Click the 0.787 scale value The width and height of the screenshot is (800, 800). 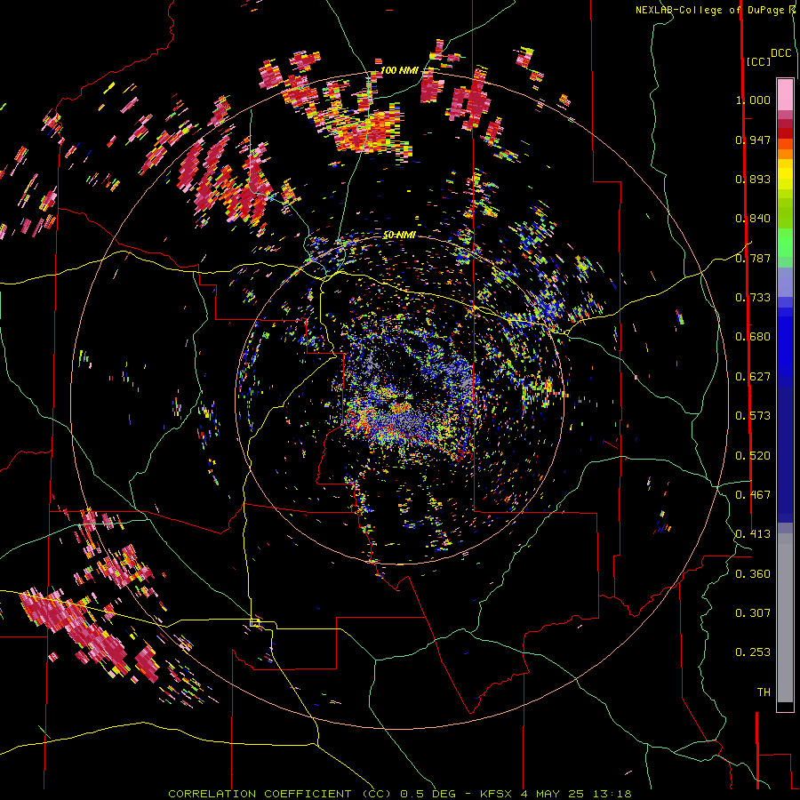point(753,258)
